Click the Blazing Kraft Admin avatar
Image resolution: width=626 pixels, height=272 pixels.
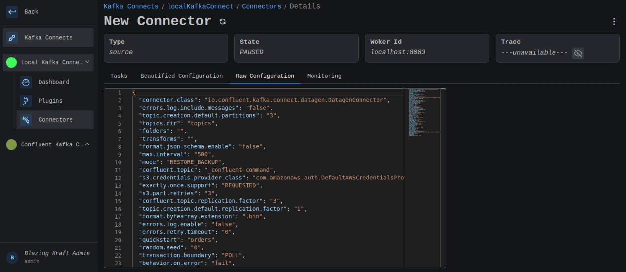12,257
